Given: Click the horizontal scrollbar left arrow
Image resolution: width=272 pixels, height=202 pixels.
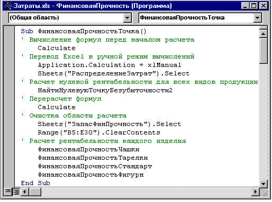Looking at the screenshot, I should (25, 191).
